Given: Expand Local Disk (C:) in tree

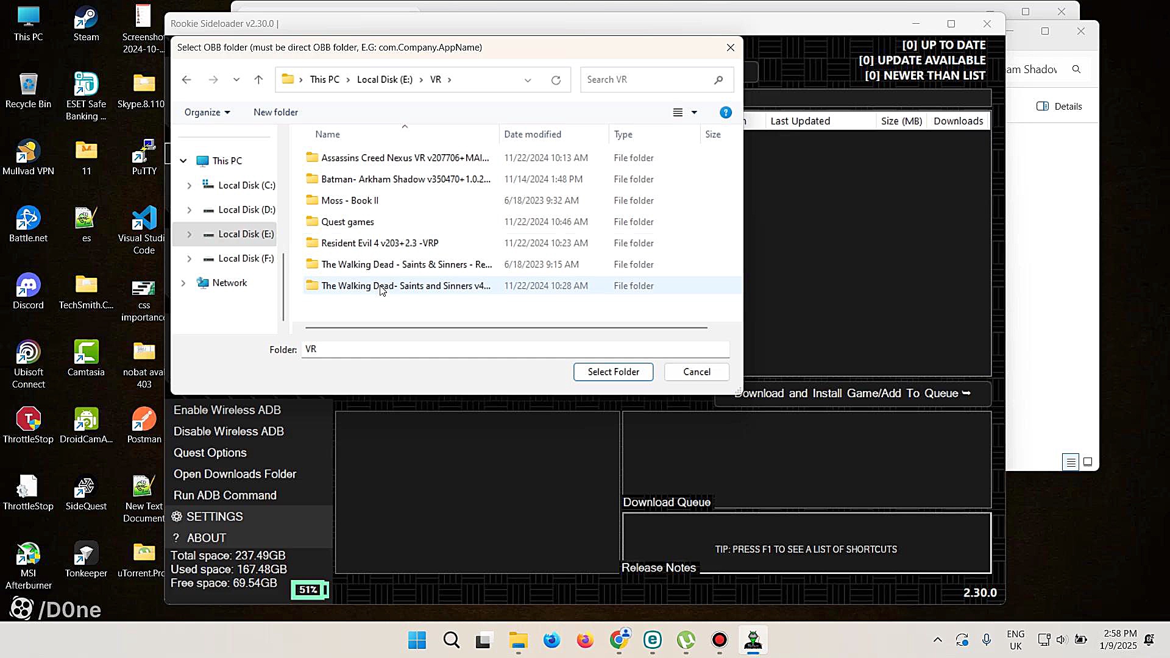Looking at the screenshot, I should point(189,185).
